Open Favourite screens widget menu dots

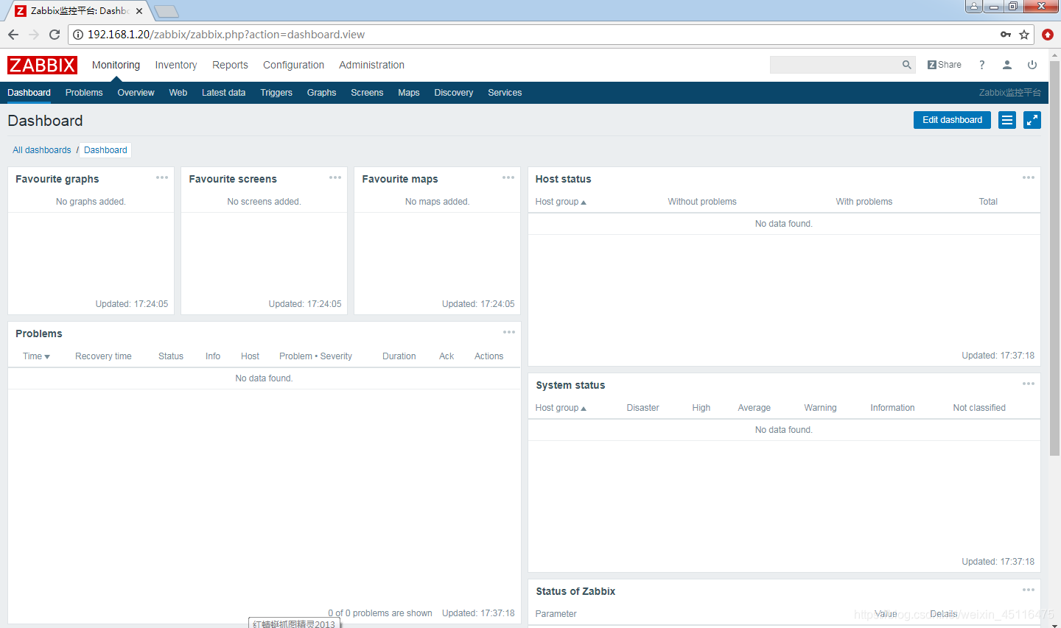pyautogui.click(x=335, y=177)
